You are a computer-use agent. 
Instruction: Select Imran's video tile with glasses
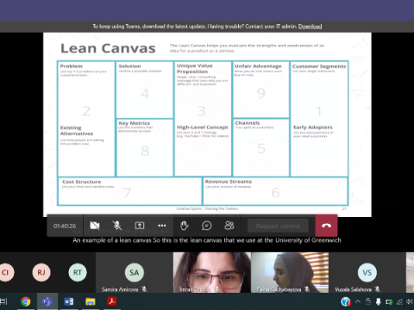tap(212, 272)
